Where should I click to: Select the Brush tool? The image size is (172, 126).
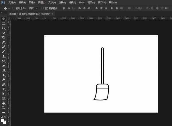3,52
